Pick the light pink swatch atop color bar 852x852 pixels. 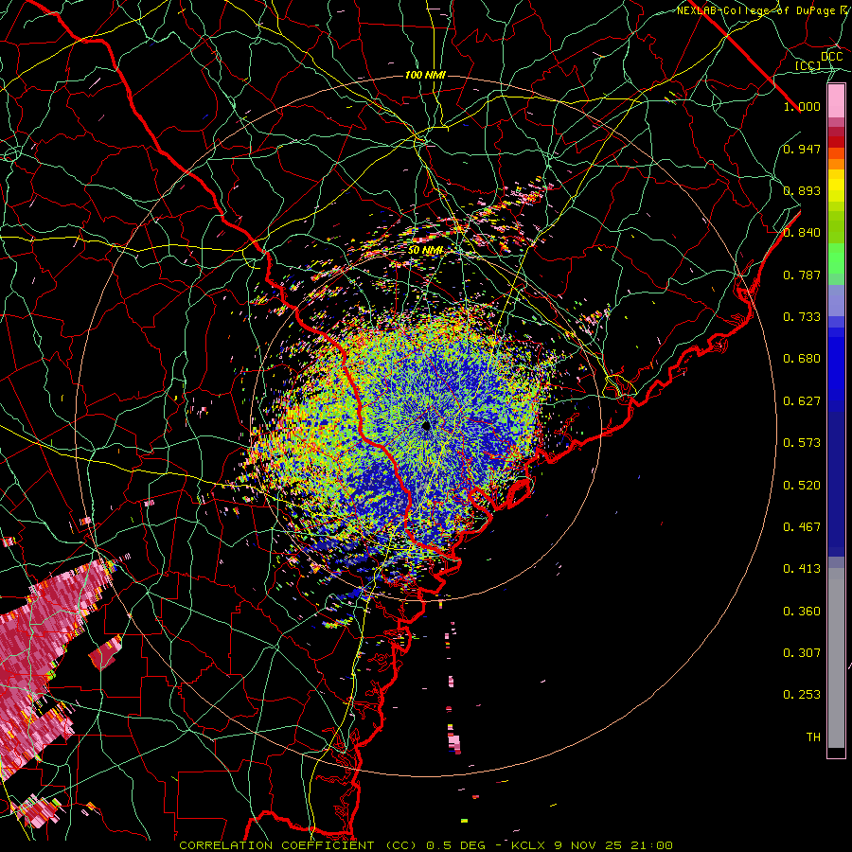click(836, 101)
